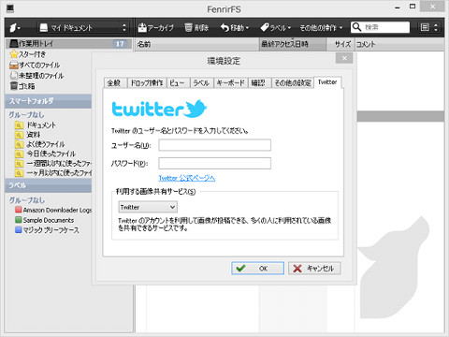Select the red Amazon Downloader Logs label
The width and height of the screenshot is (449, 337).
[x=53, y=210]
